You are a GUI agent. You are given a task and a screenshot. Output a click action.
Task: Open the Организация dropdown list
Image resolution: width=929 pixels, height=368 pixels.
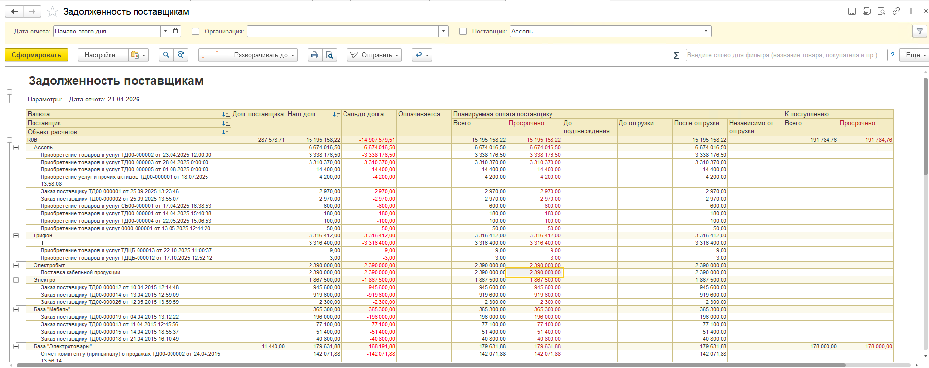coord(444,31)
